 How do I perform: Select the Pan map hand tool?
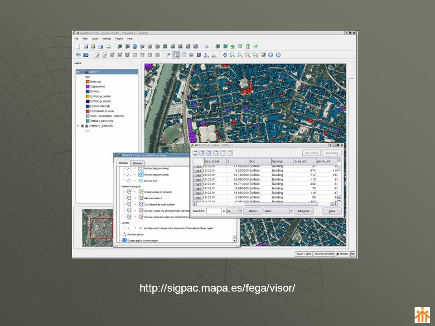[x=225, y=55]
